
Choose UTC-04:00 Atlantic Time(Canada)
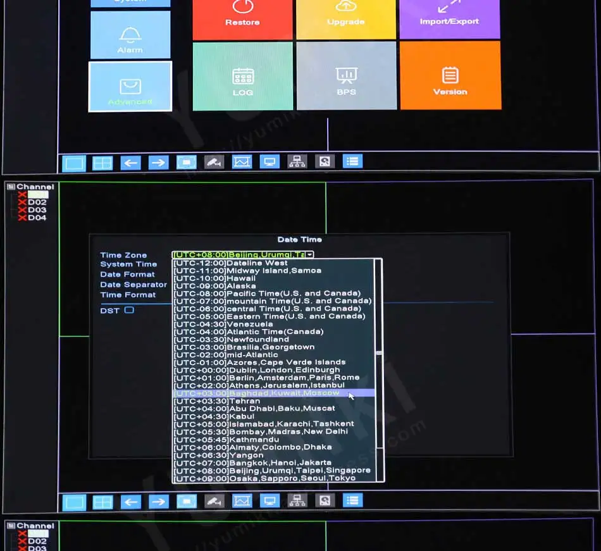274,332
